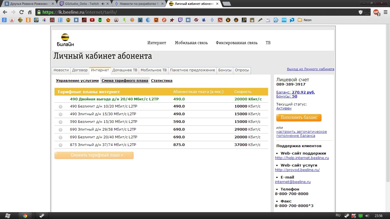Switch to the Договор tab
The height and width of the screenshot is (219, 390).
[80, 70]
